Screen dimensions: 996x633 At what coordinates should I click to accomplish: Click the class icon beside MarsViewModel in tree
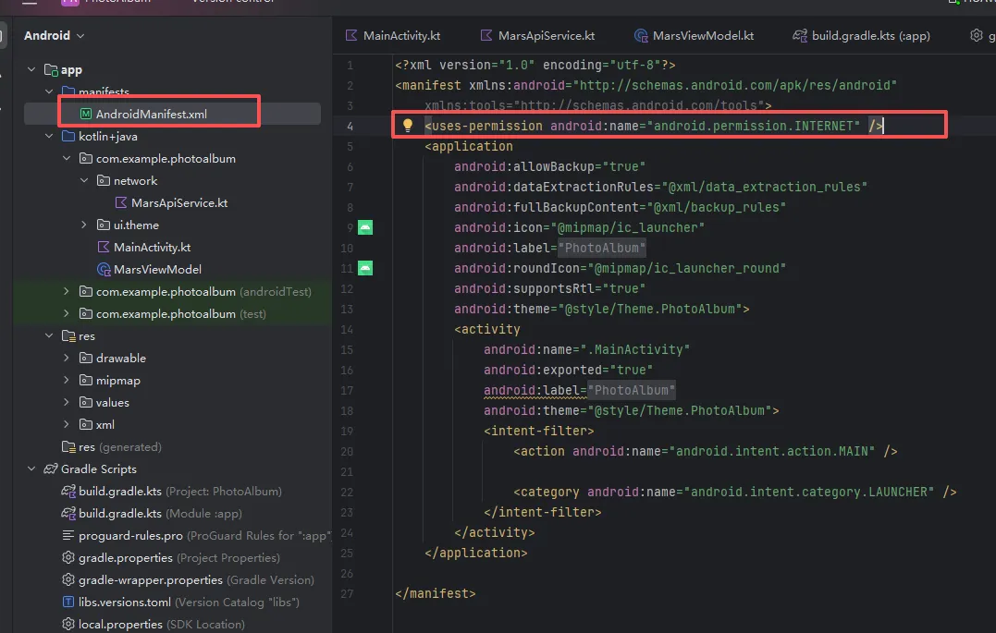[104, 269]
